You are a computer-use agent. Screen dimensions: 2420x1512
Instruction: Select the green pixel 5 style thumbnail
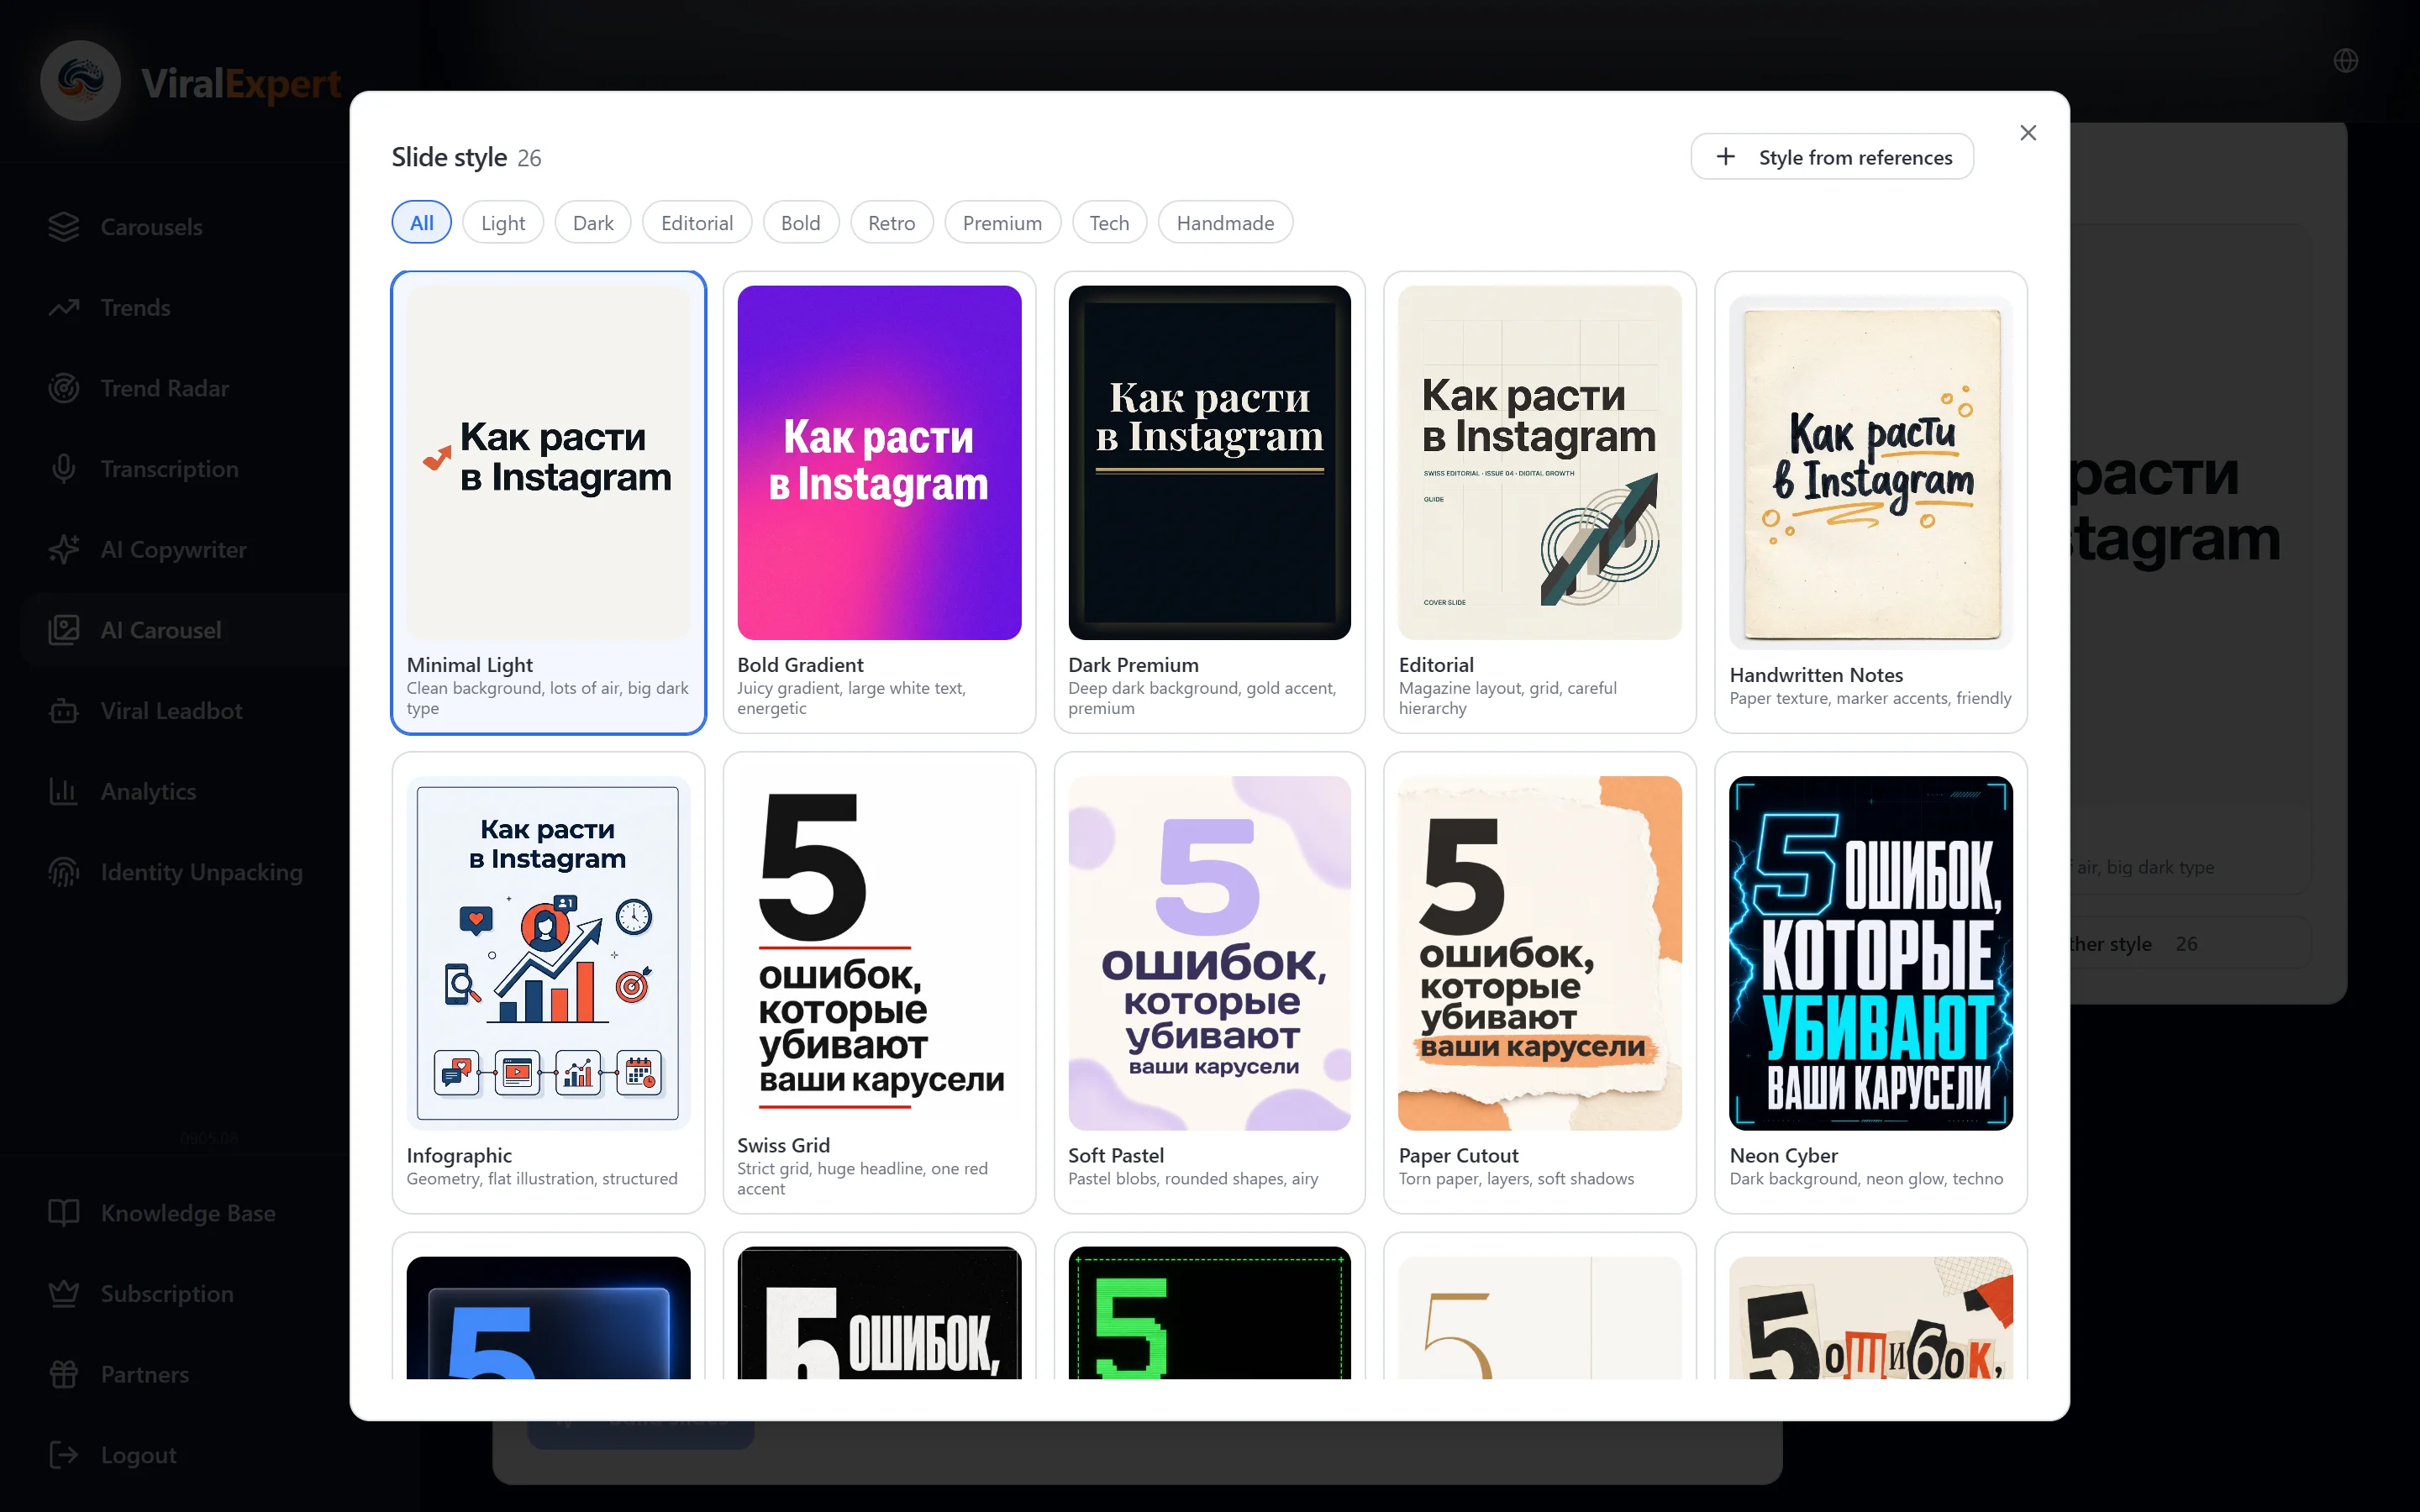click(1210, 1313)
